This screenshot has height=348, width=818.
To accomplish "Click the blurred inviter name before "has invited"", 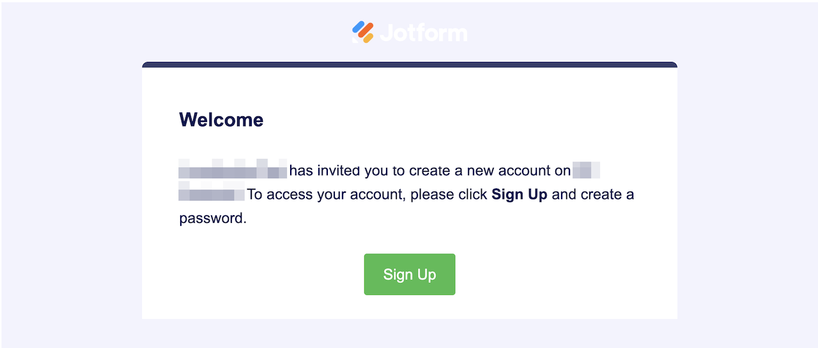I will pyautogui.click(x=233, y=170).
